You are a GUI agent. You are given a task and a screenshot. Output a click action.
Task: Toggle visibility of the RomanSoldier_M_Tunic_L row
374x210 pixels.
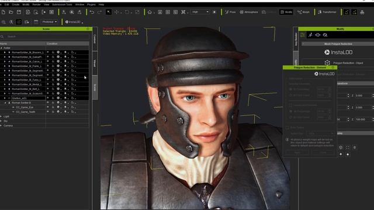pyautogui.click(x=48, y=80)
